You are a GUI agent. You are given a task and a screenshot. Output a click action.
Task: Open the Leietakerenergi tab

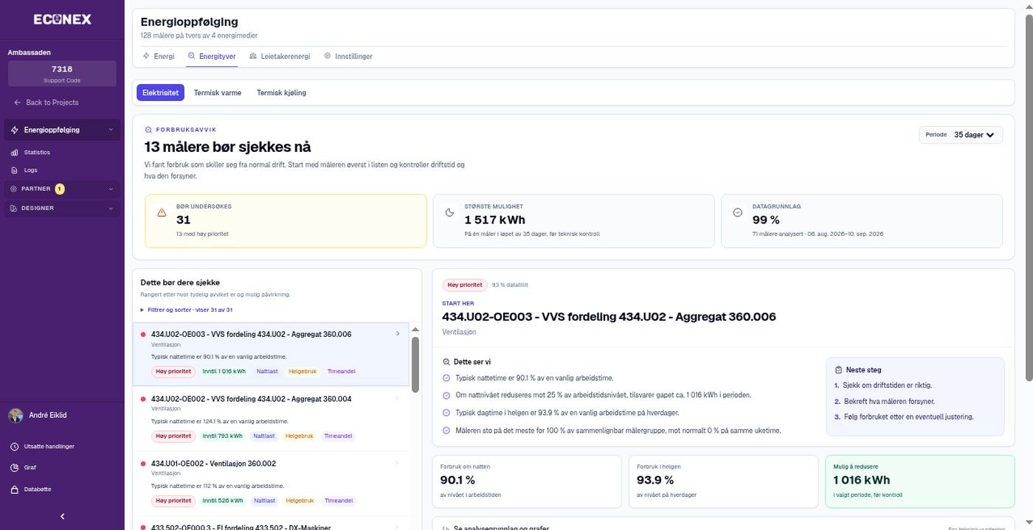(x=280, y=56)
